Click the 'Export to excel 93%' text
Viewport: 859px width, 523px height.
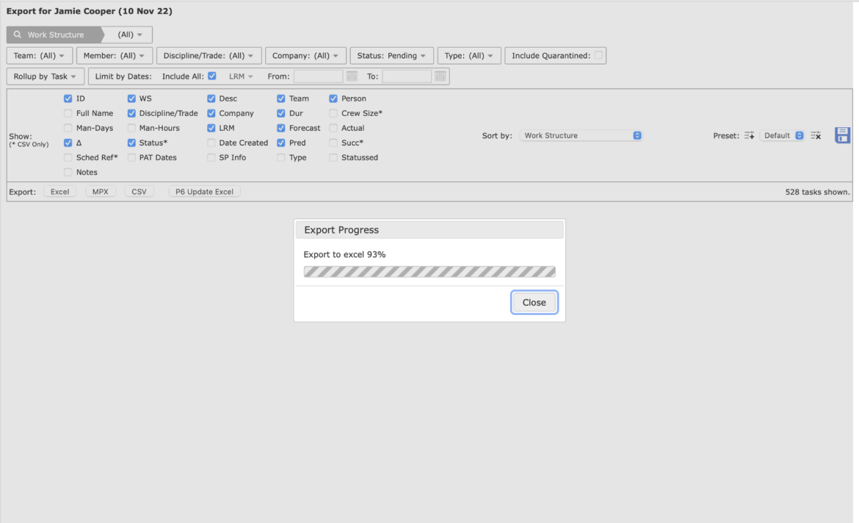[x=344, y=254]
